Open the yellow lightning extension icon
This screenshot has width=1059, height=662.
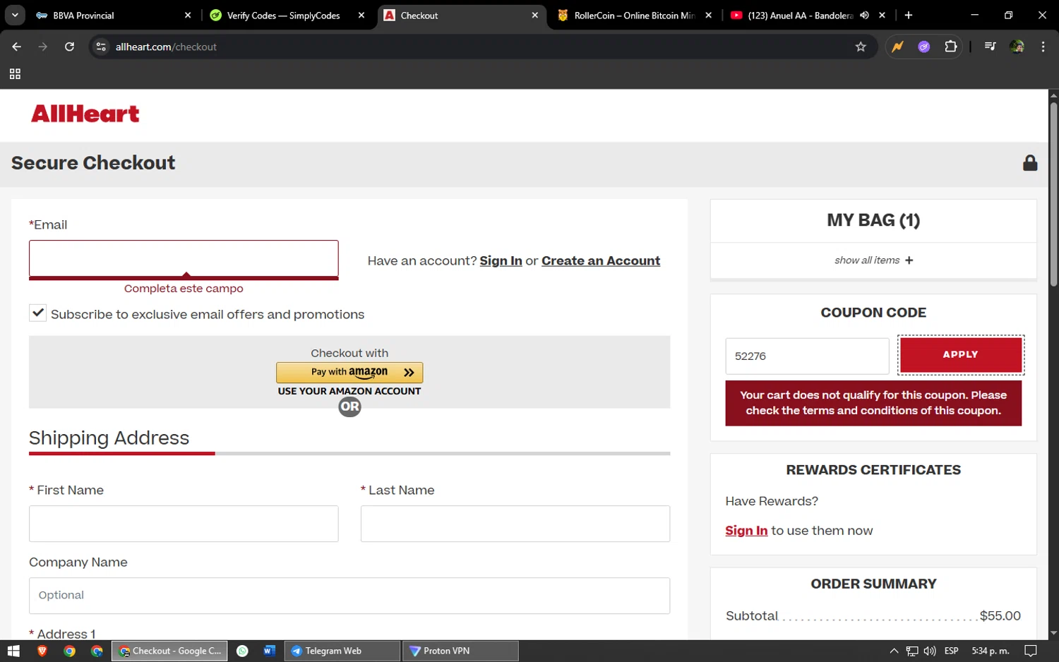[x=897, y=47]
